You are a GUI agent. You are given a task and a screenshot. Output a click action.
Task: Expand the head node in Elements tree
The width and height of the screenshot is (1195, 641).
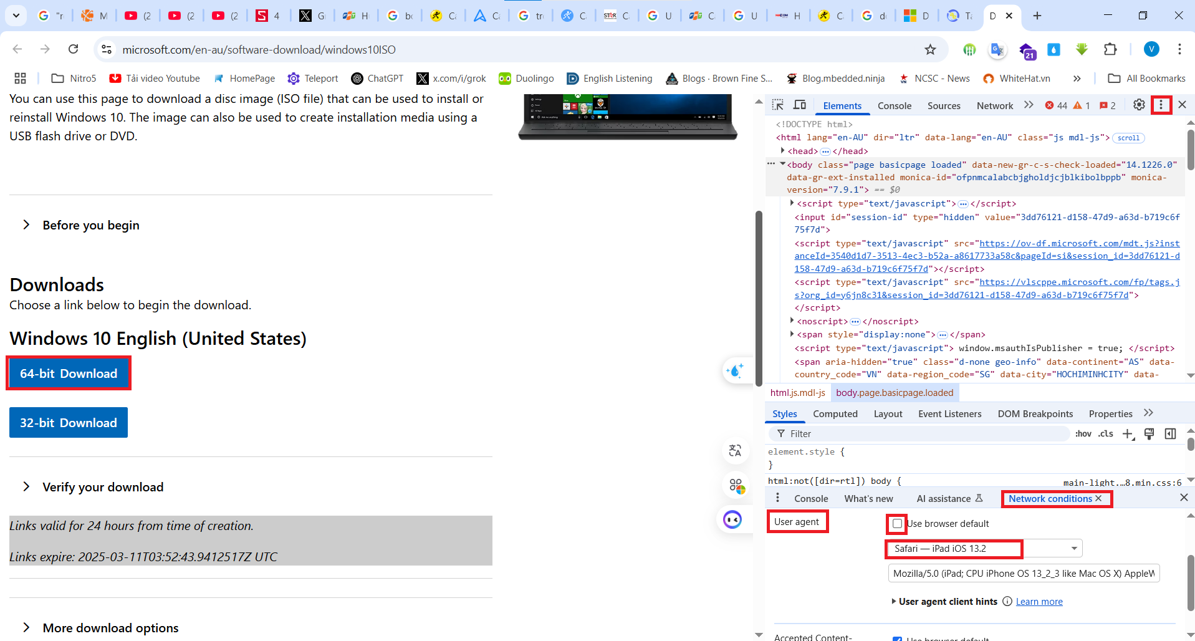(782, 151)
